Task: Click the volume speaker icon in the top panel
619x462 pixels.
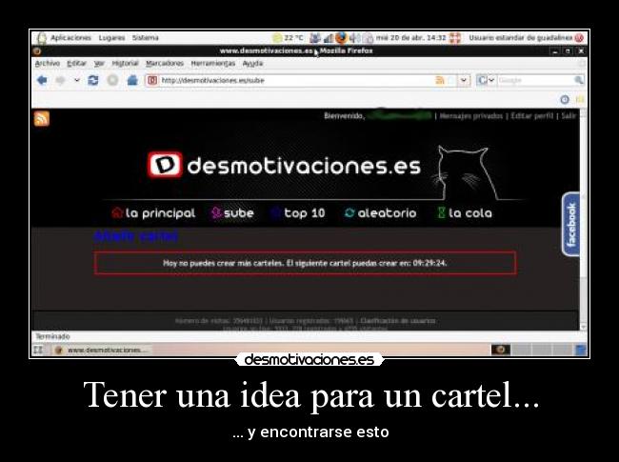Action: pos(354,38)
